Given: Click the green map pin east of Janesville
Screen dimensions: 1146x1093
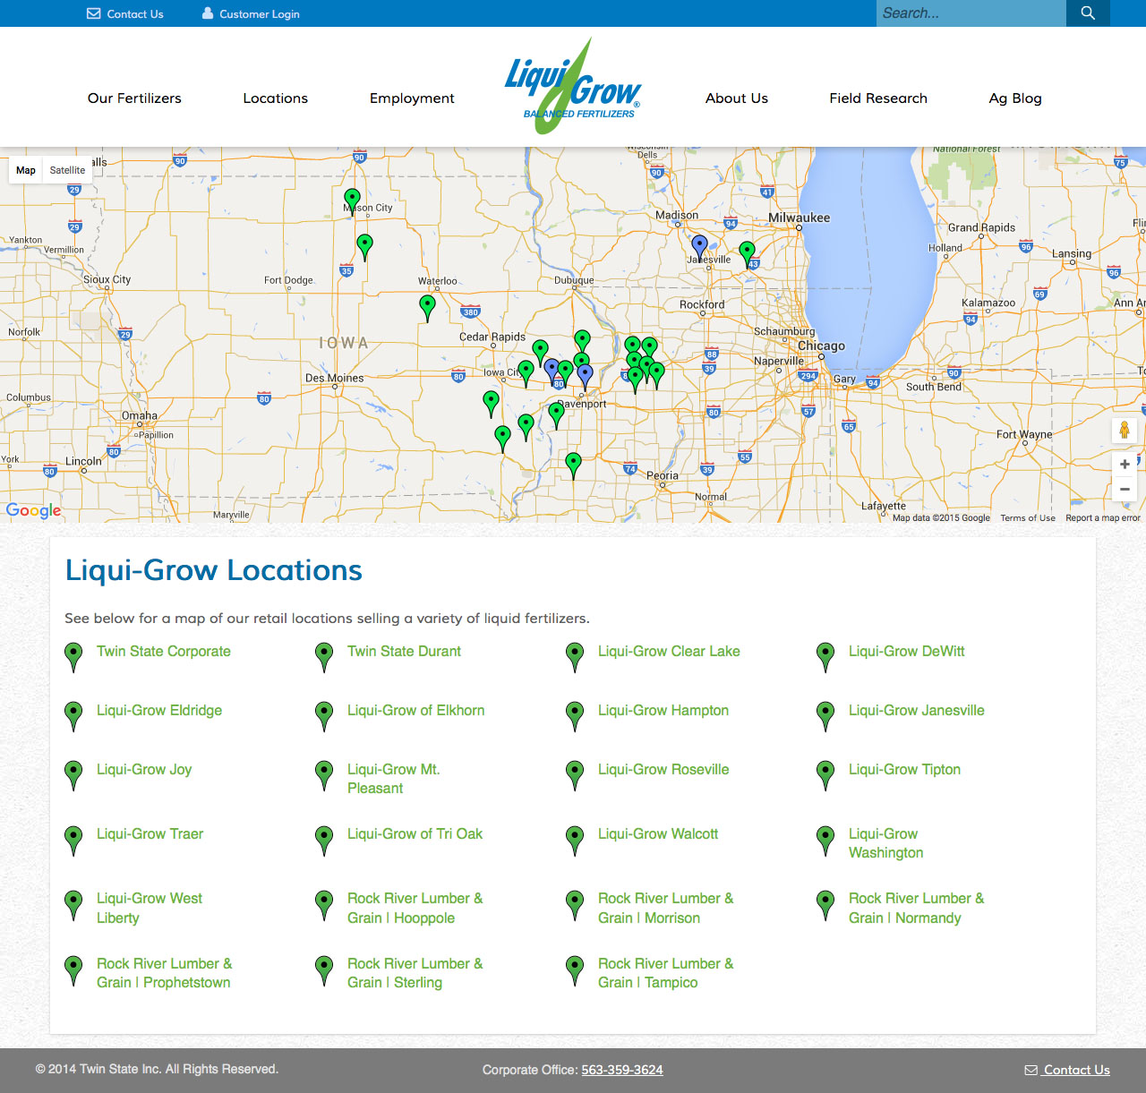Looking at the screenshot, I should tap(748, 253).
